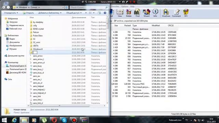
Task: Open uTorrent from taskbar
Action: [44, 120]
